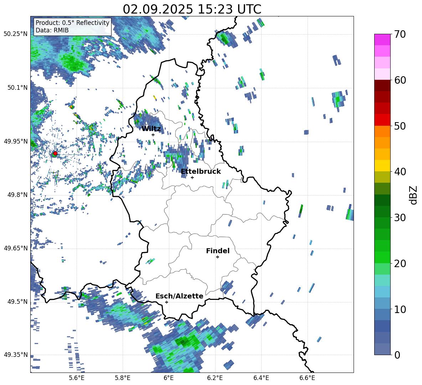Click the 6.2°E longitude label
The image size is (422, 385).
click(x=215, y=378)
